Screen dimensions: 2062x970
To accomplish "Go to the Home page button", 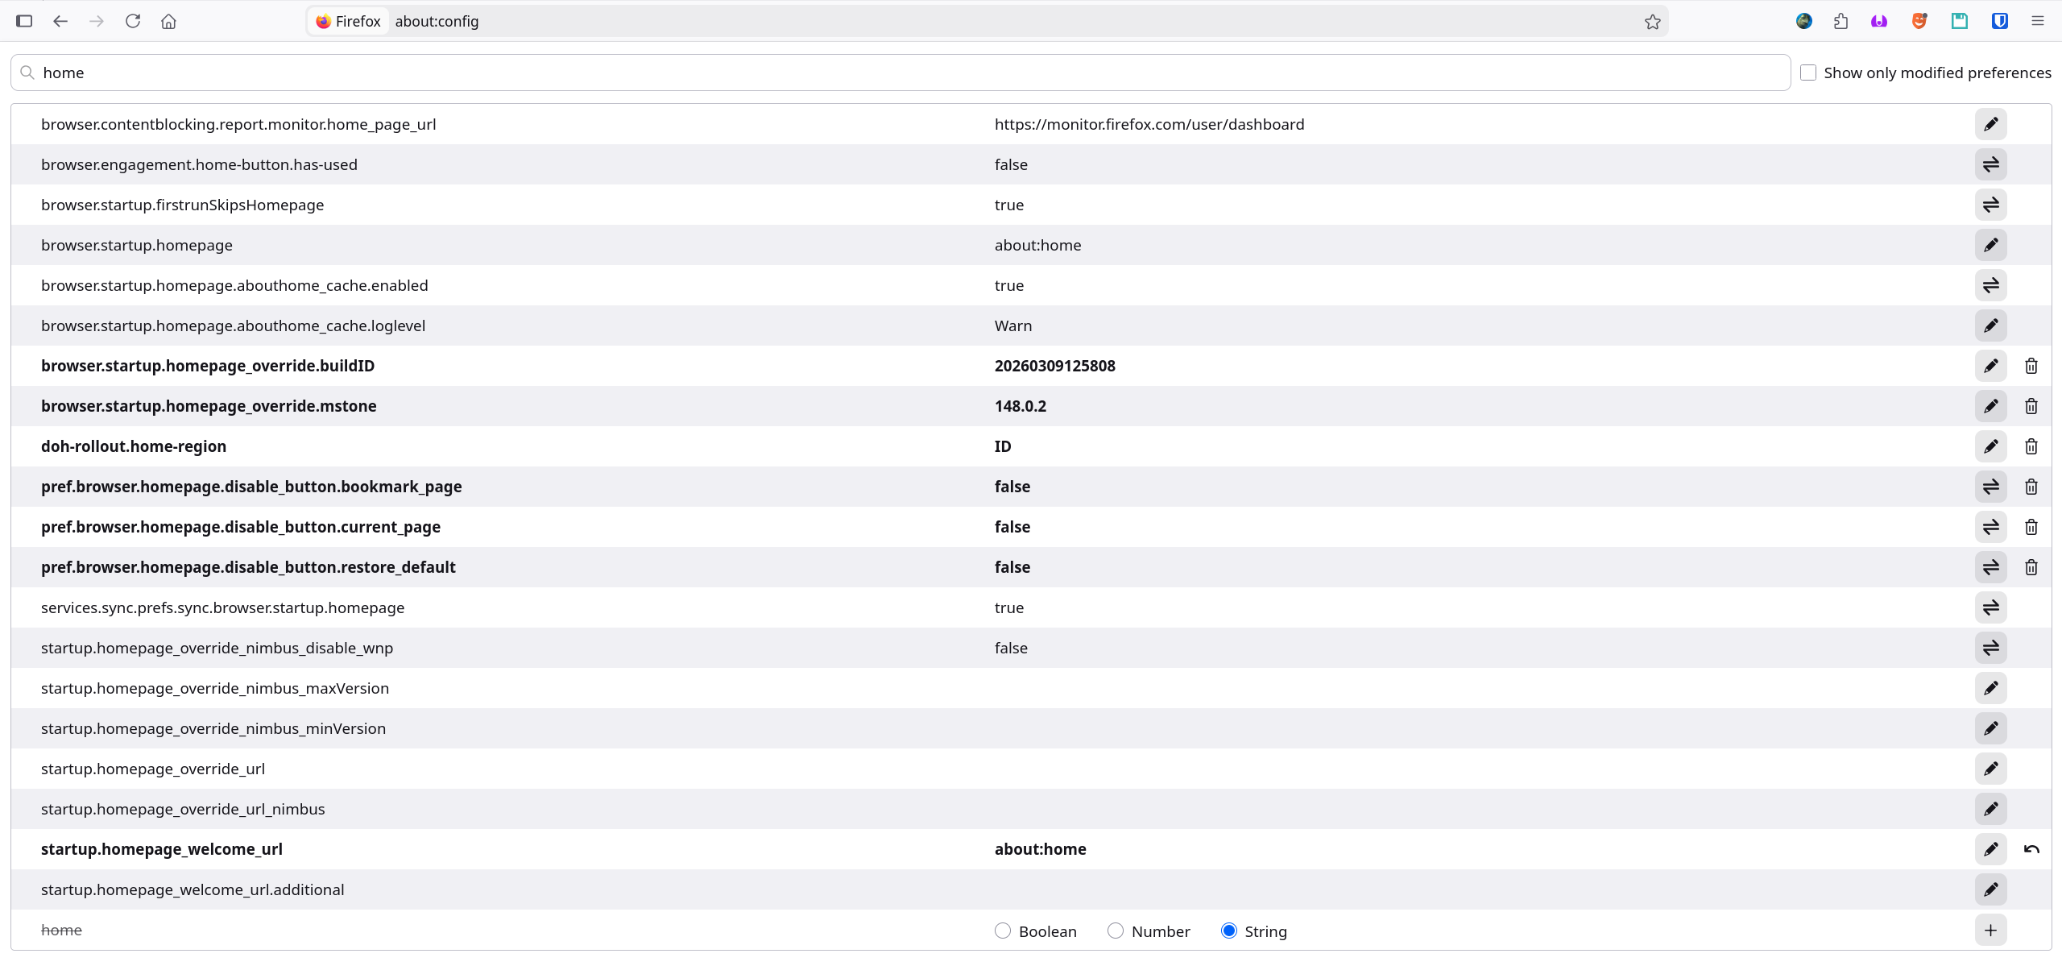I will (168, 22).
